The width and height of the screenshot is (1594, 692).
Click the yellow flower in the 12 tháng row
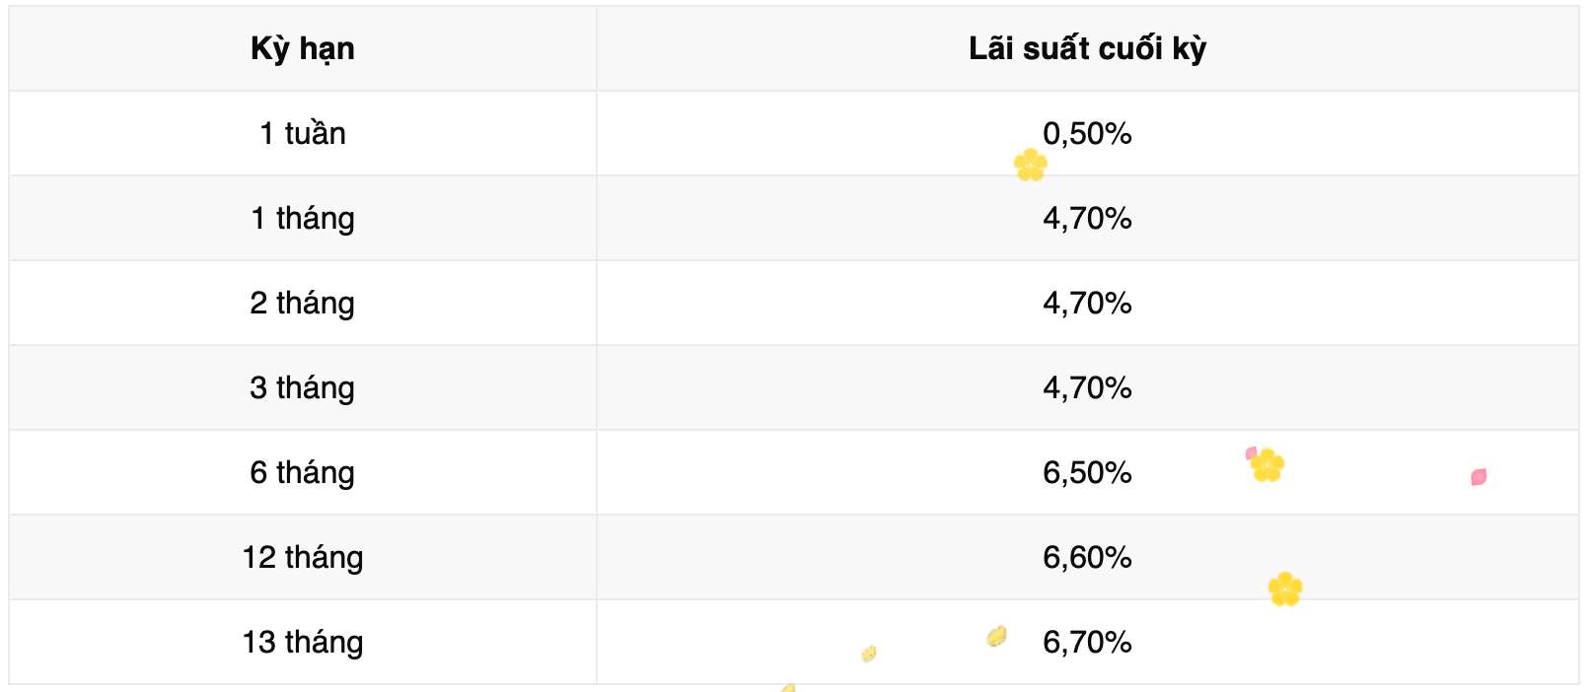[1285, 589]
